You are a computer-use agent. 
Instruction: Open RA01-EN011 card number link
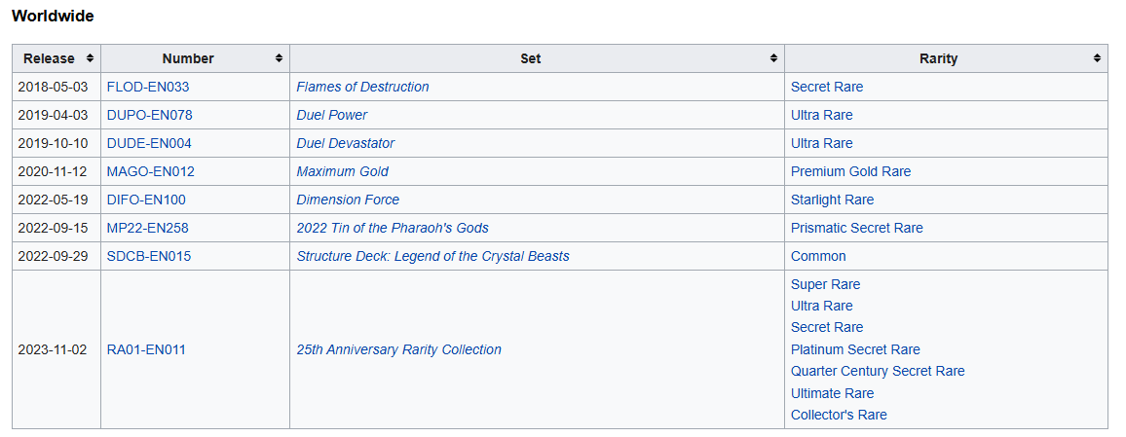coord(146,349)
